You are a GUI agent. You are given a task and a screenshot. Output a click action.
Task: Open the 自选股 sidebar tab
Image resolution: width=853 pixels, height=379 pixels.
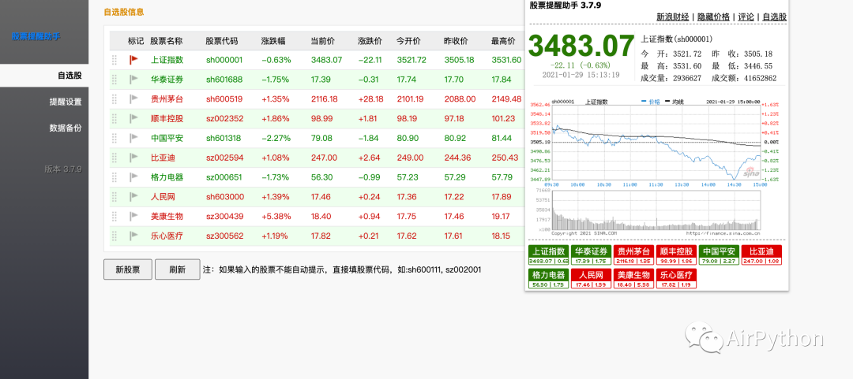coord(44,76)
